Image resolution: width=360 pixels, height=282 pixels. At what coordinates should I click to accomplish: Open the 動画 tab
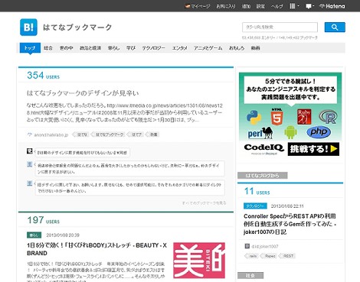coord(255,48)
